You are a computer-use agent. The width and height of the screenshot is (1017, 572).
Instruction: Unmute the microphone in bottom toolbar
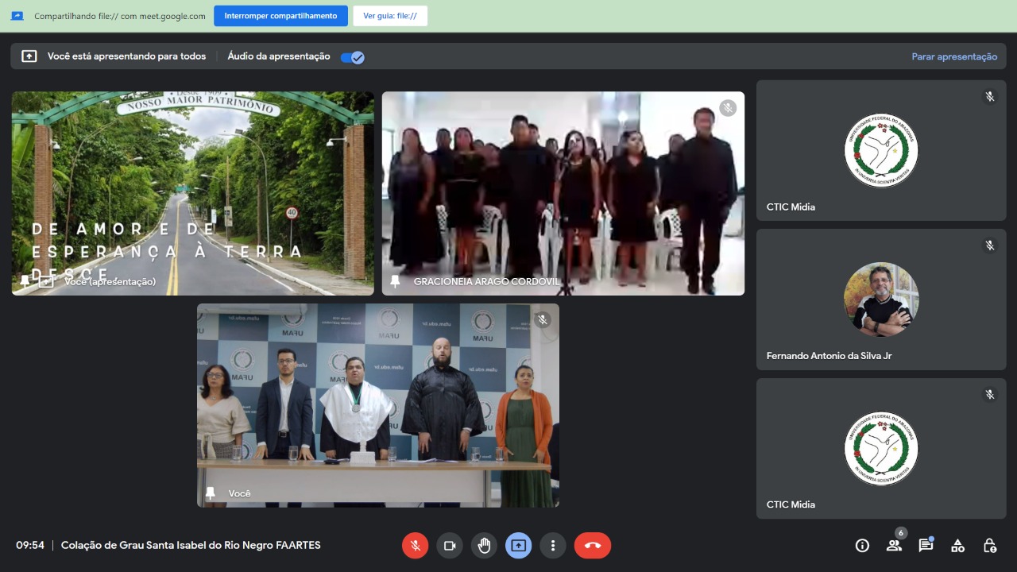click(415, 546)
